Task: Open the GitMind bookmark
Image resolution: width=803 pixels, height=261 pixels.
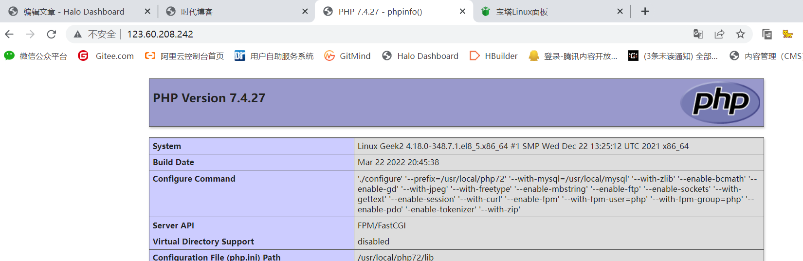Action: pos(347,56)
